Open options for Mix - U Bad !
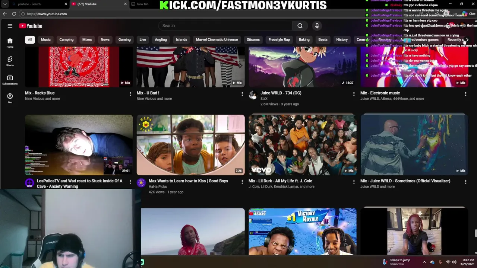Image resolution: width=477 pixels, height=268 pixels. tap(242, 94)
